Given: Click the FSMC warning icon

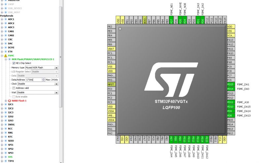Looking at the screenshot, I should [6, 56].
